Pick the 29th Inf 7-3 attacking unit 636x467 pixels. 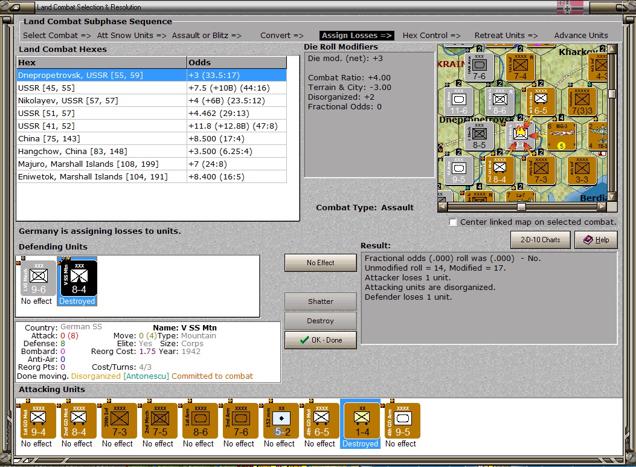[x=118, y=421]
